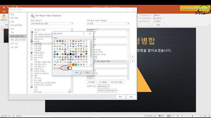This screenshot has height=118, width=211.
Task: Click 확인 at the bottom of PowerPoint options
Action: [120, 97]
